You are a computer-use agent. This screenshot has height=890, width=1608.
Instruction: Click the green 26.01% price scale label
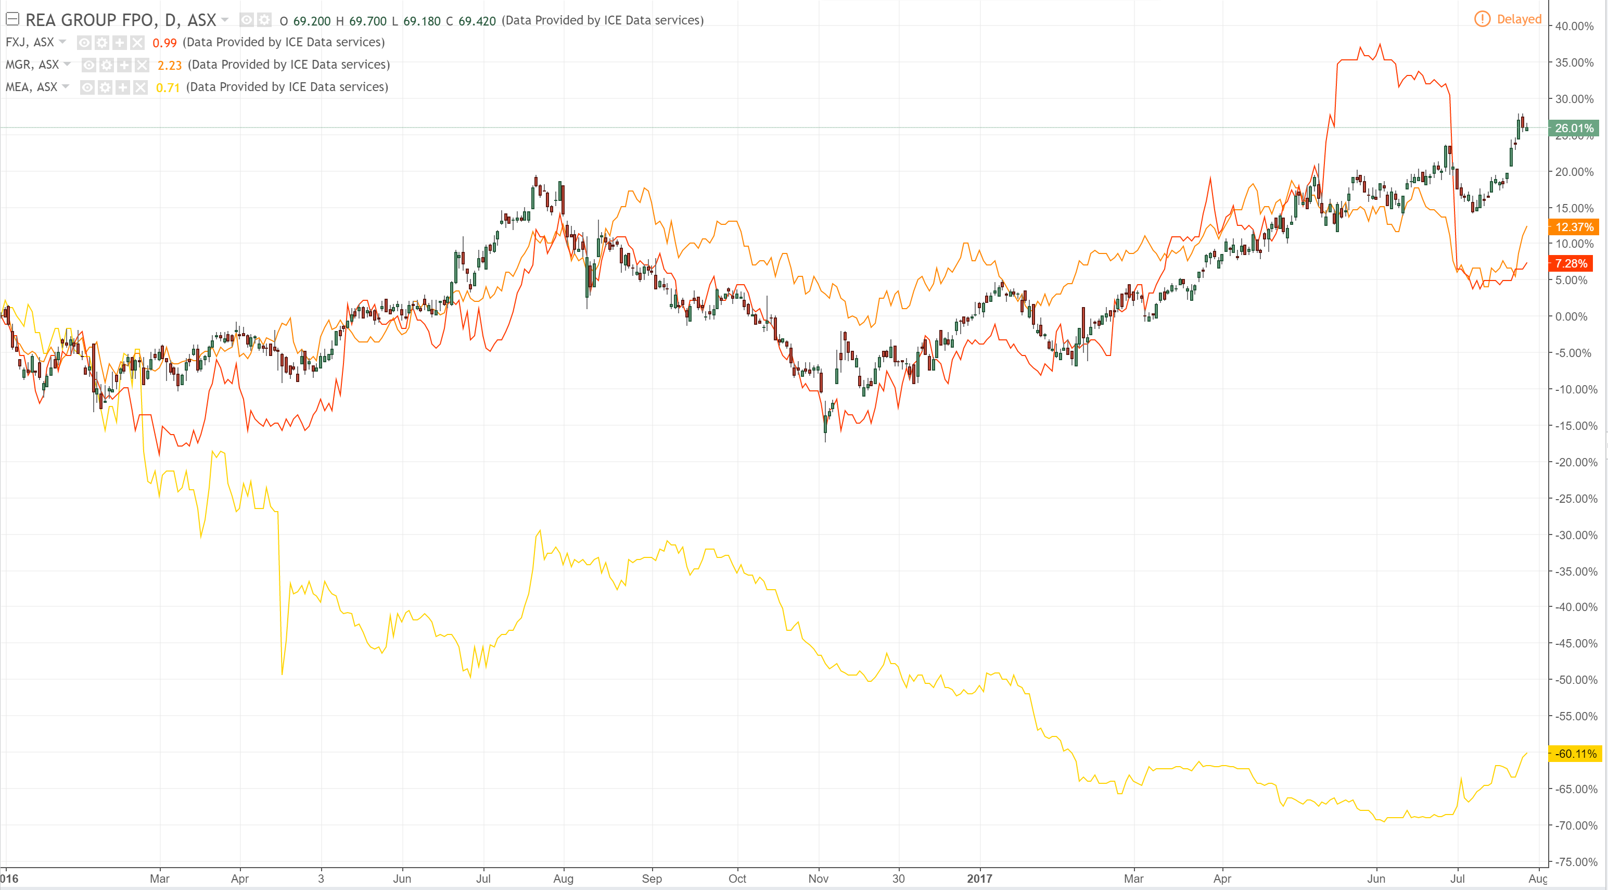pyautogui.click(x=1573, y=128)
